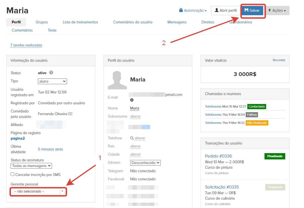Screen dimensions: 304x208
Task: Open Pedido #0336 transaction link
Action: click(x=218, y=156)
